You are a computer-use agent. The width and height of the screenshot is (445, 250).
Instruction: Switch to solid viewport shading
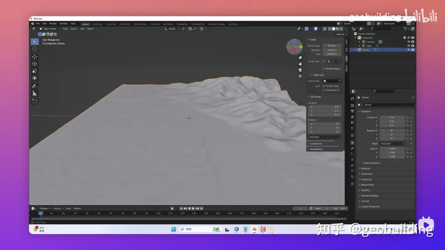[x=333, y=29]
